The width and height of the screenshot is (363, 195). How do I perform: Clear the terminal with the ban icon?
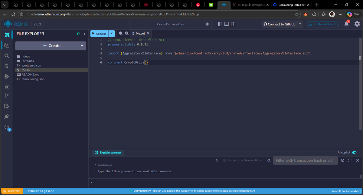[x=342, y=160]
